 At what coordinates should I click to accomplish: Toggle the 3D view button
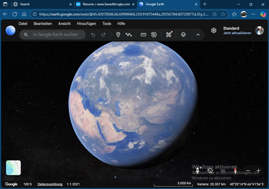click(x=223, y=171)
